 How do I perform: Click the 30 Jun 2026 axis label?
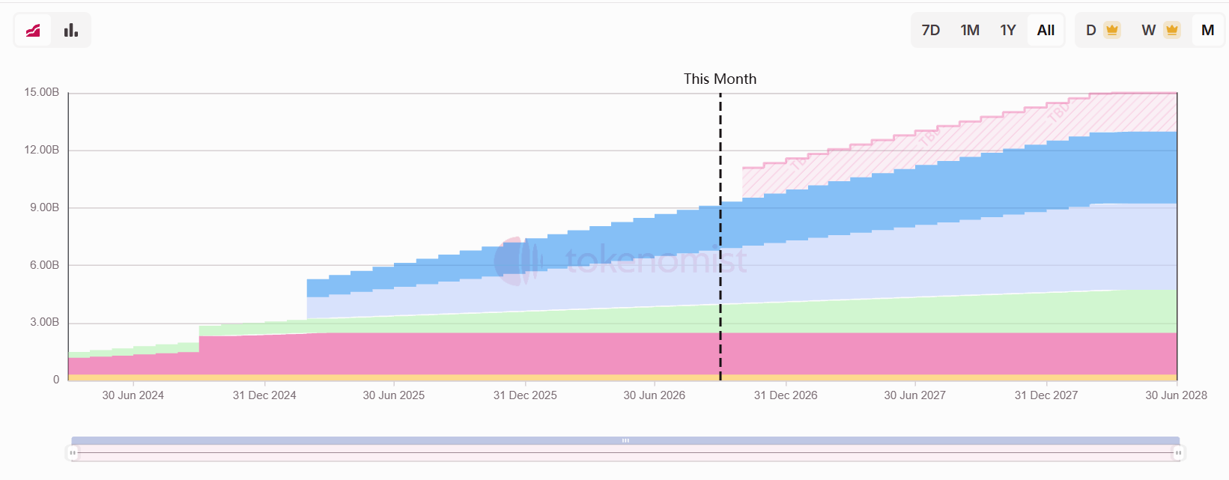[655, 395]
